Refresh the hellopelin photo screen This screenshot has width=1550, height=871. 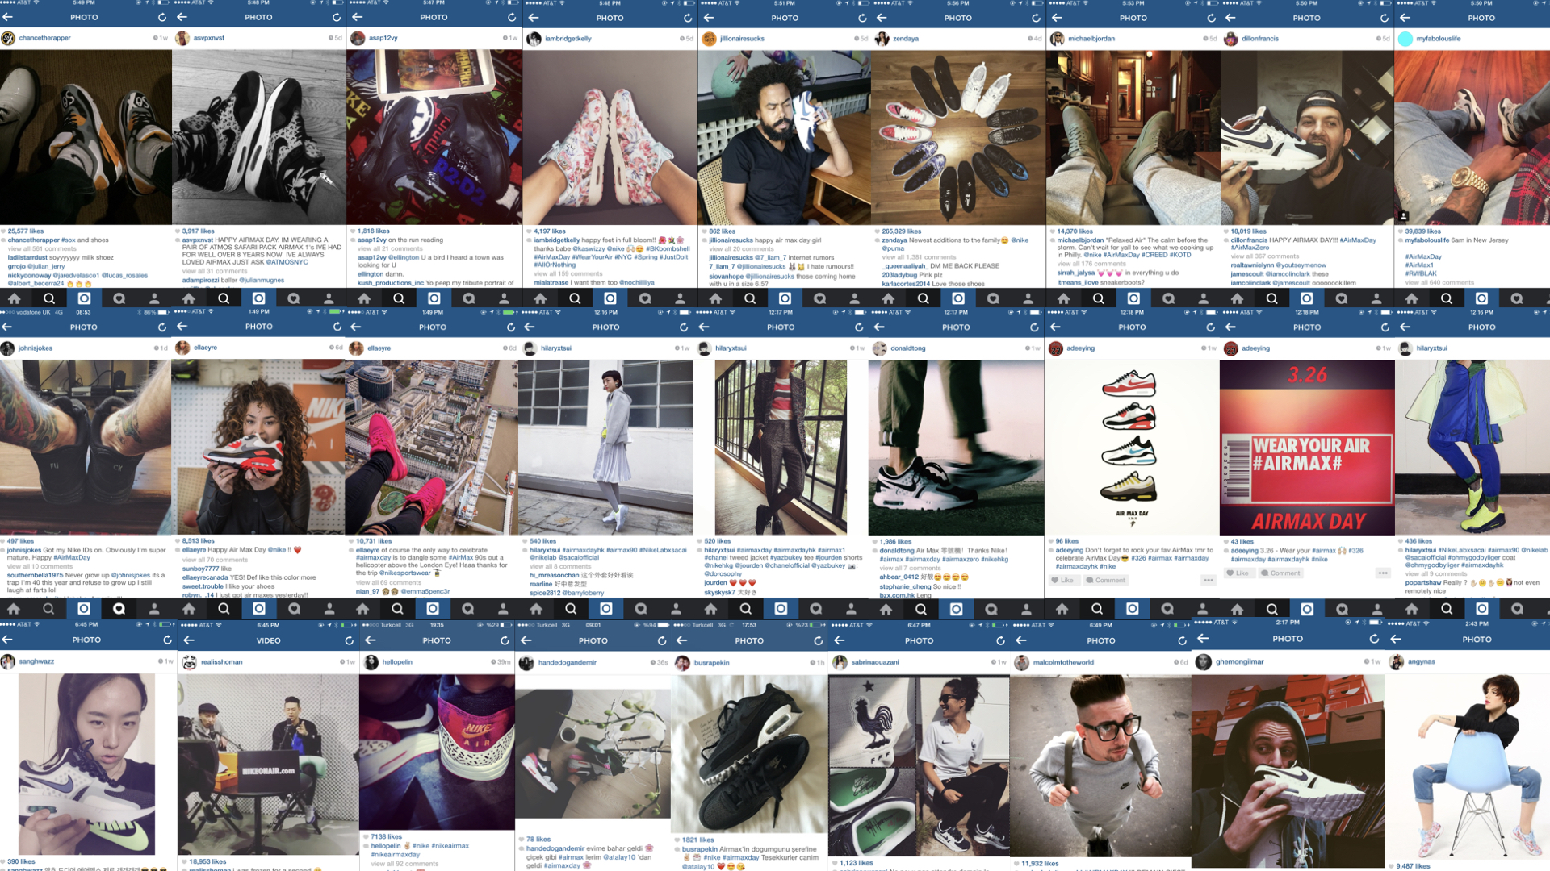(x=505, y=640)
